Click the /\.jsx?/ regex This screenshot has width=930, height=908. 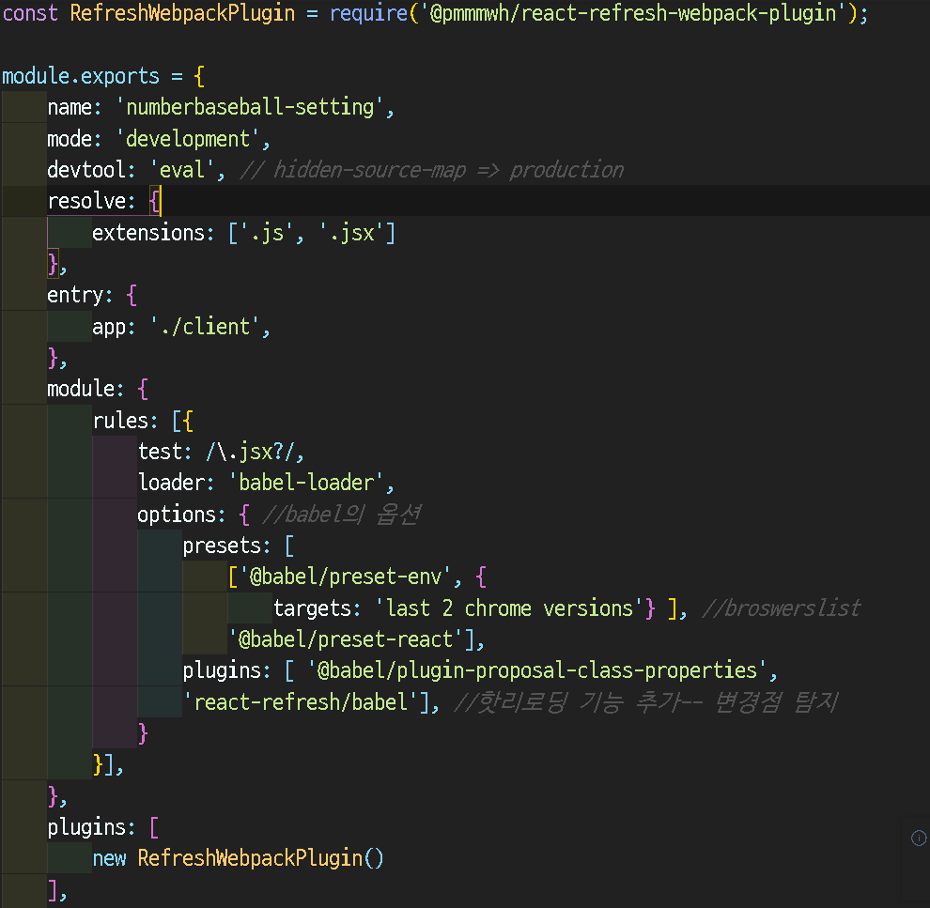point(250,452)
